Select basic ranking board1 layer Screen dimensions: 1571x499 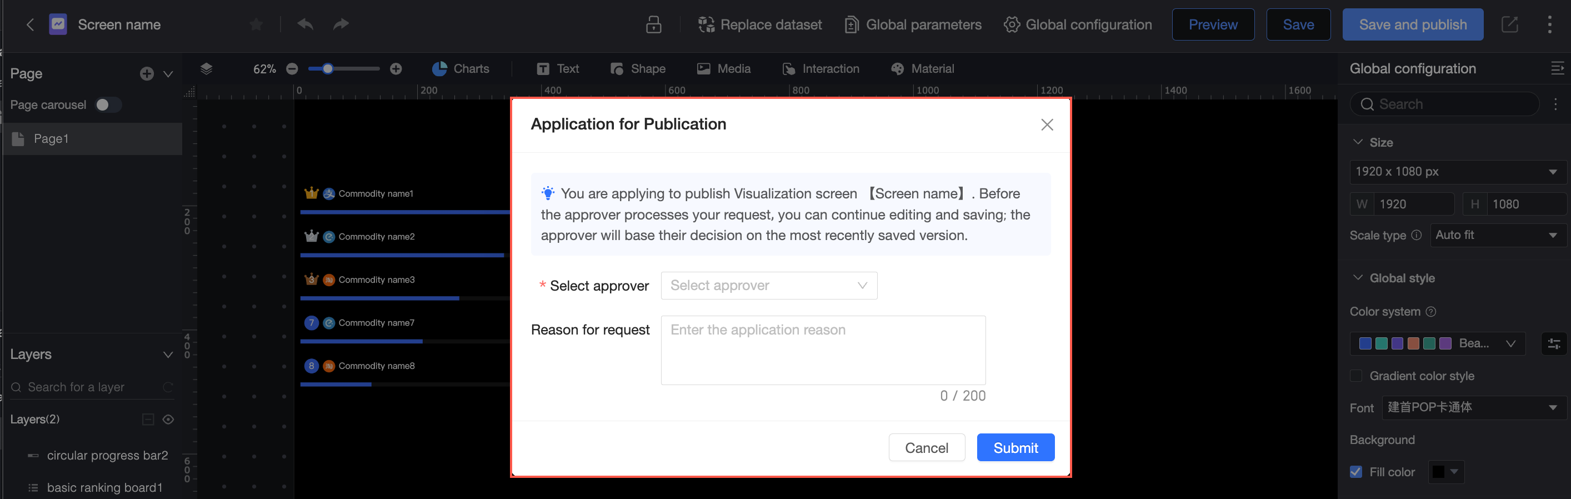pyautogui.click(x=93, y=487)
